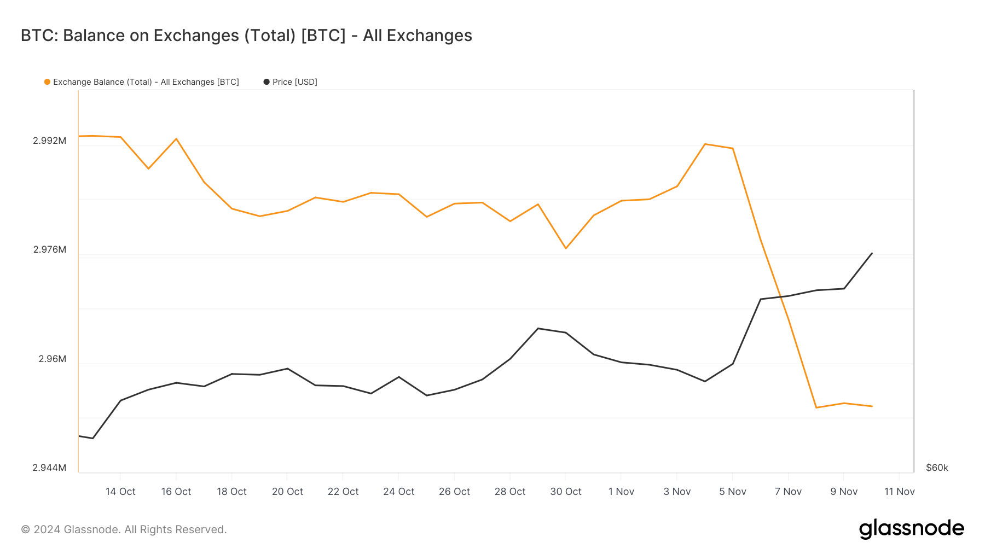Viewport: 985px width, 554px height.
Task: Click the 2.96M y-axis label
Action: click(53, 359)
